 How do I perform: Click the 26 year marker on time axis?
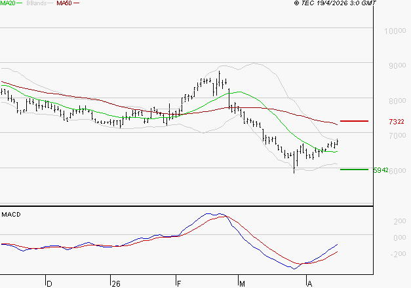116,283
